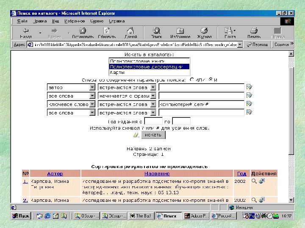Viewport: 305px width, 228px height.
Task: Switch to Adobe P... taskbar window
Action: click(x=197, y=216)
